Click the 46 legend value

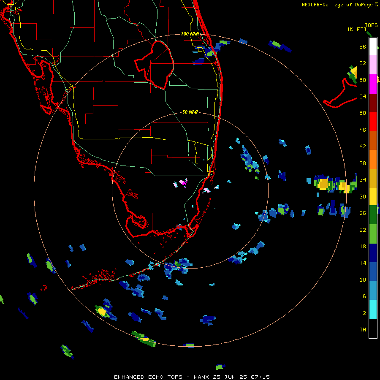pyautogui.click(x=363, y=130)
